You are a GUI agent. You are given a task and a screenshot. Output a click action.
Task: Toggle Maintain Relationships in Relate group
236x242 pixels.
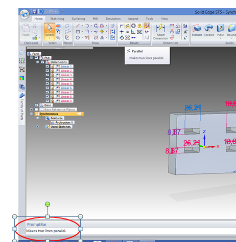(147, 26)
